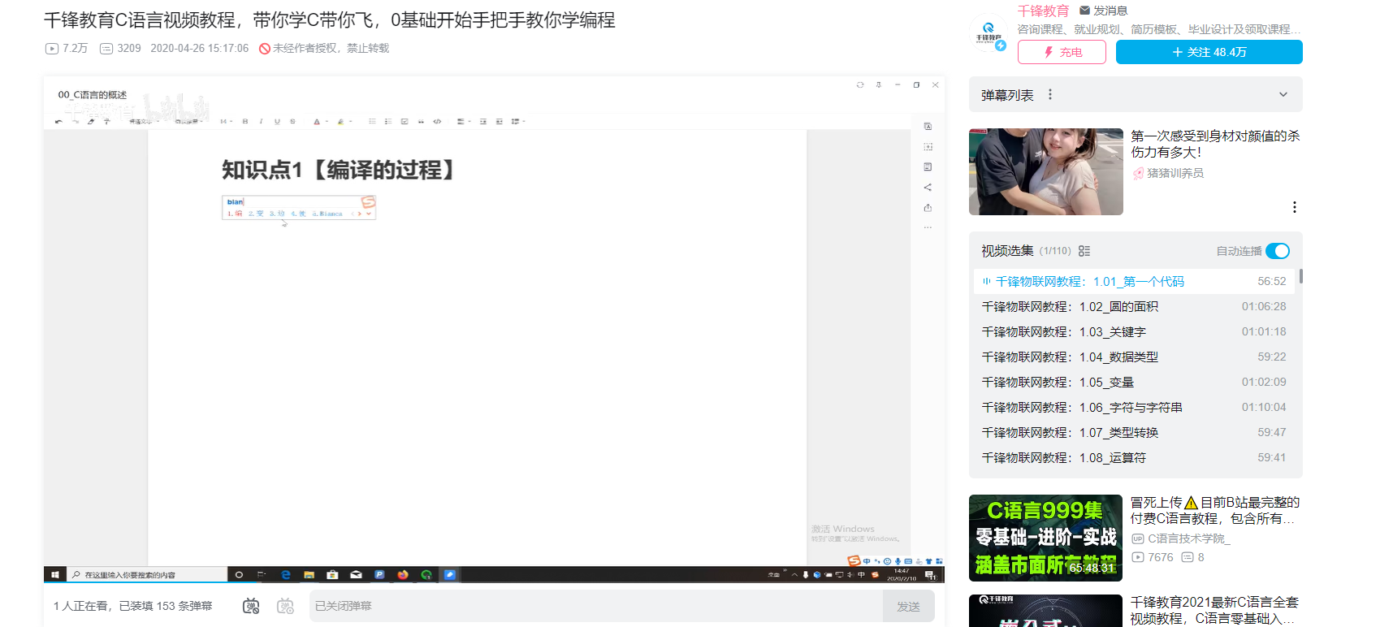Open the paragraph style dropdown in the note toolbar
Screen dimensions: 1393x627
click(x=145, y=122)
